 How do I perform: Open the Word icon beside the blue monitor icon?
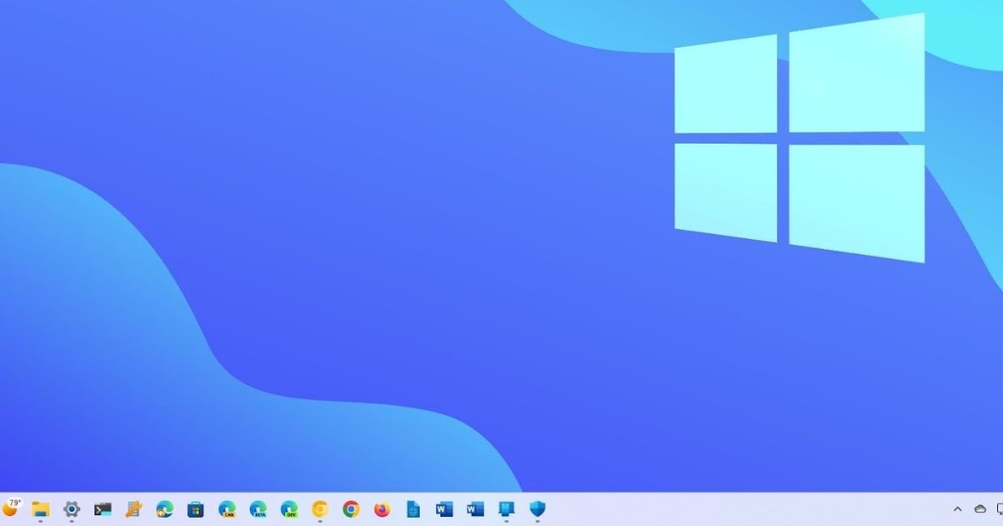click(475, 509)
